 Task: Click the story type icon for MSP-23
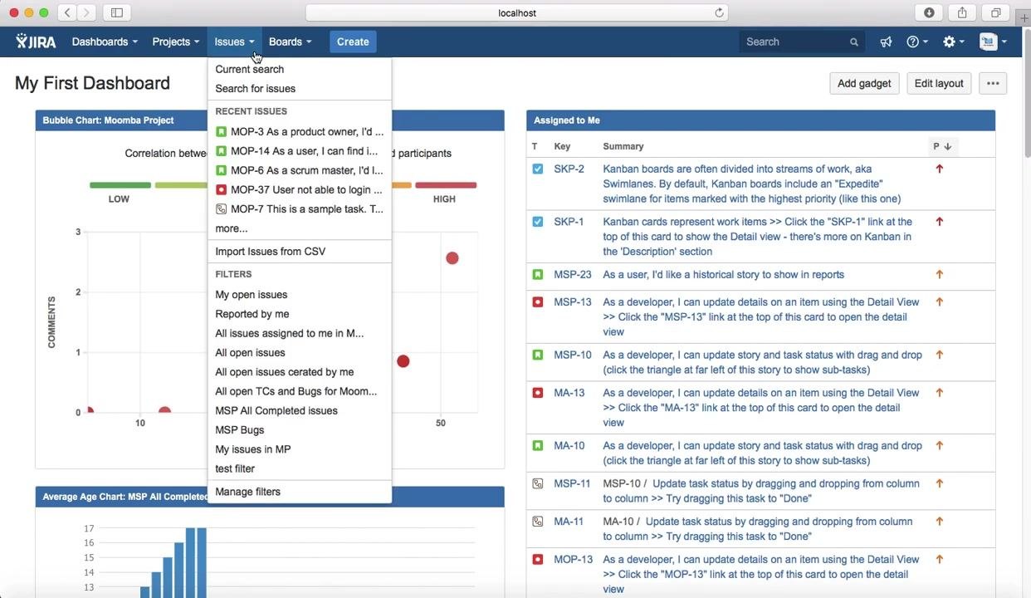538,274
